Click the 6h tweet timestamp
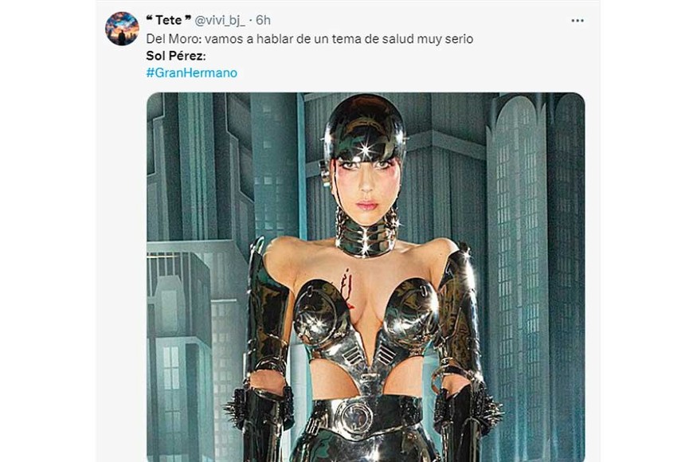Image resolution: width=693 pixels, height=462 pixels. pyautogui.click(x=263, y=21)
